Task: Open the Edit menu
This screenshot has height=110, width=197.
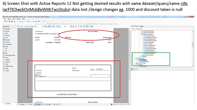Action: click(x=14, y=19)
